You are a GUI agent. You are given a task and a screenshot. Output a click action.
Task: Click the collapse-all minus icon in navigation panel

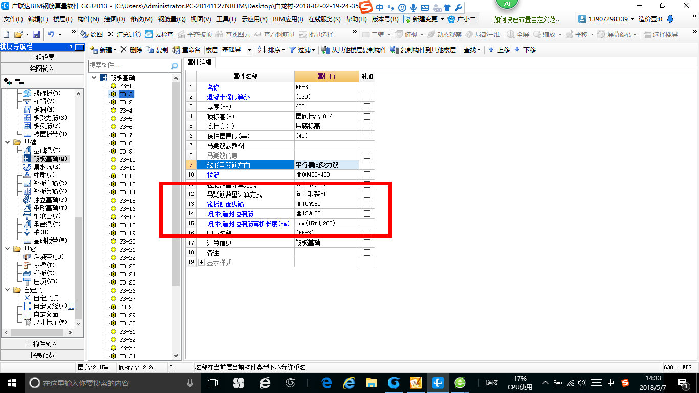click(x=19, y=81)
